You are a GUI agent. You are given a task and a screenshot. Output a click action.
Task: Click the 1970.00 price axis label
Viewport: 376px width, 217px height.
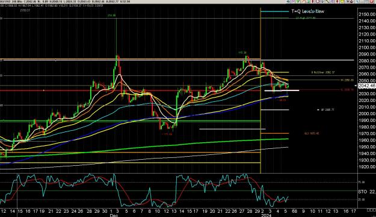pyautogui.click(x=367, y=133)
